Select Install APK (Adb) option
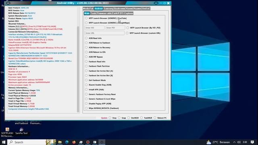 (86, 89)
